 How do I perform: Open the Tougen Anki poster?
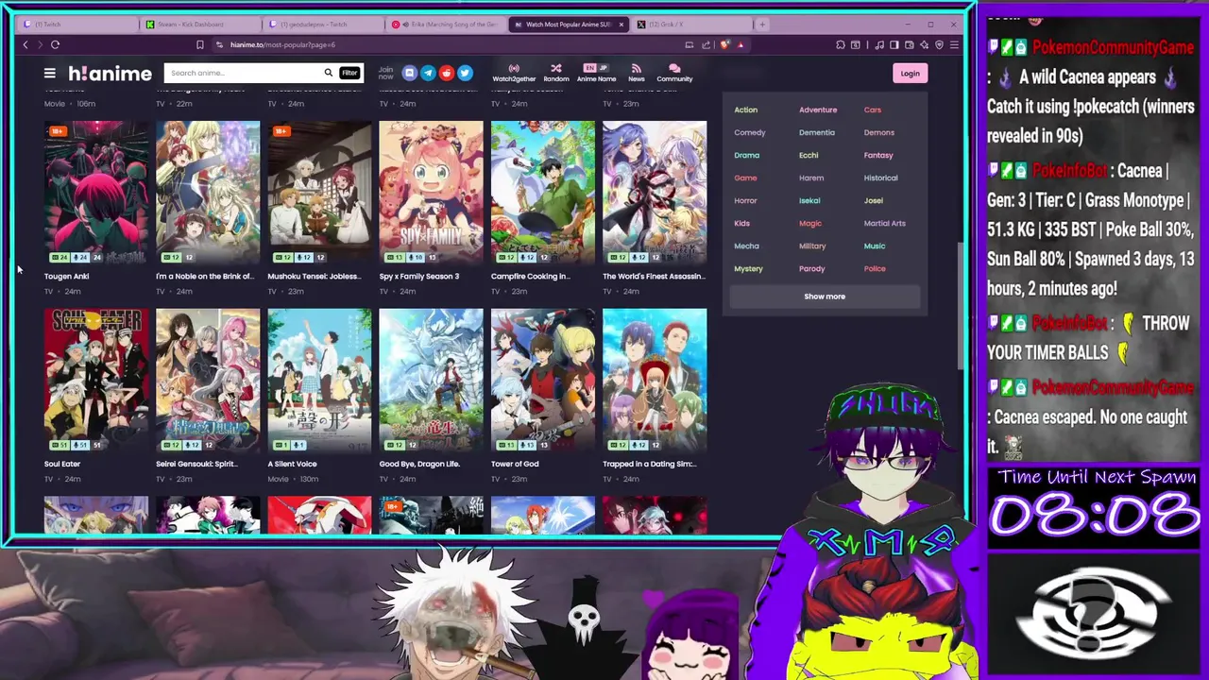[x=95, y=192]
